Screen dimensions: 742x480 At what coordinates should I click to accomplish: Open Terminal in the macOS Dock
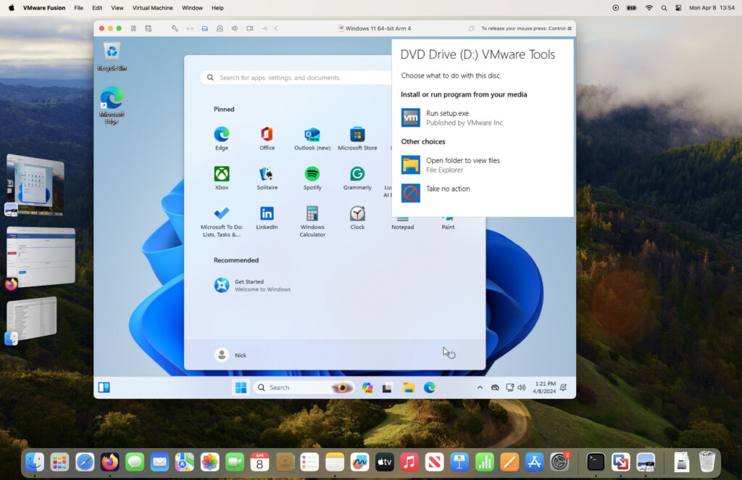point(596,462)
